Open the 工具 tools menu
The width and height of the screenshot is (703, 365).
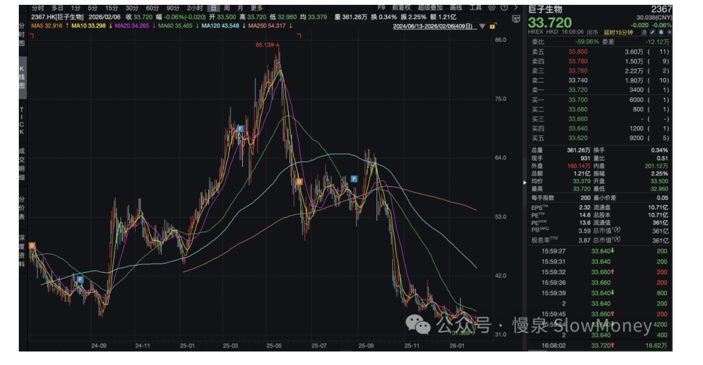pyautogui.click(x=476, y=8)
